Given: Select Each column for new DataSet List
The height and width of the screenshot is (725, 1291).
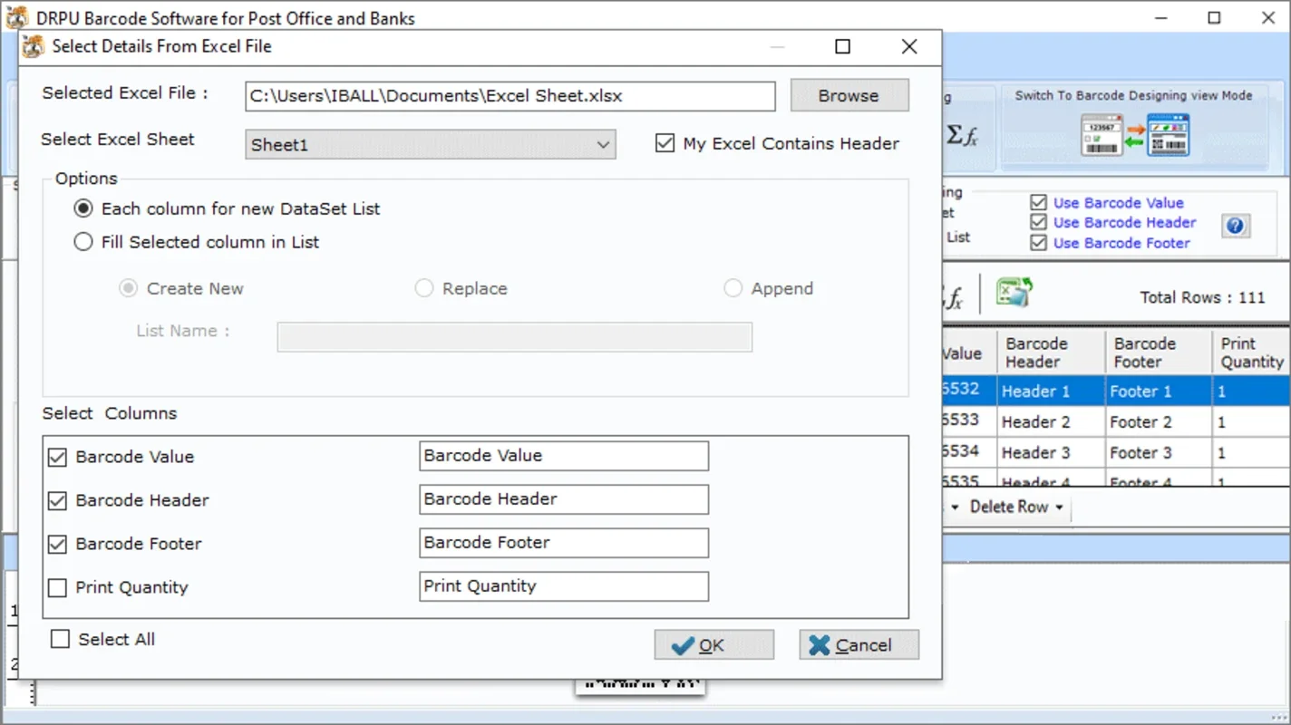Looking at the screenshot, I should coord(83,208).
